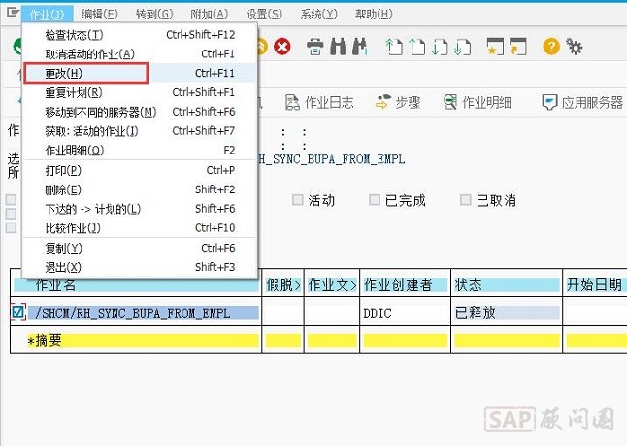Click the create new session icon
This screenshot has width=627, height=446.
tap(496, 46)
